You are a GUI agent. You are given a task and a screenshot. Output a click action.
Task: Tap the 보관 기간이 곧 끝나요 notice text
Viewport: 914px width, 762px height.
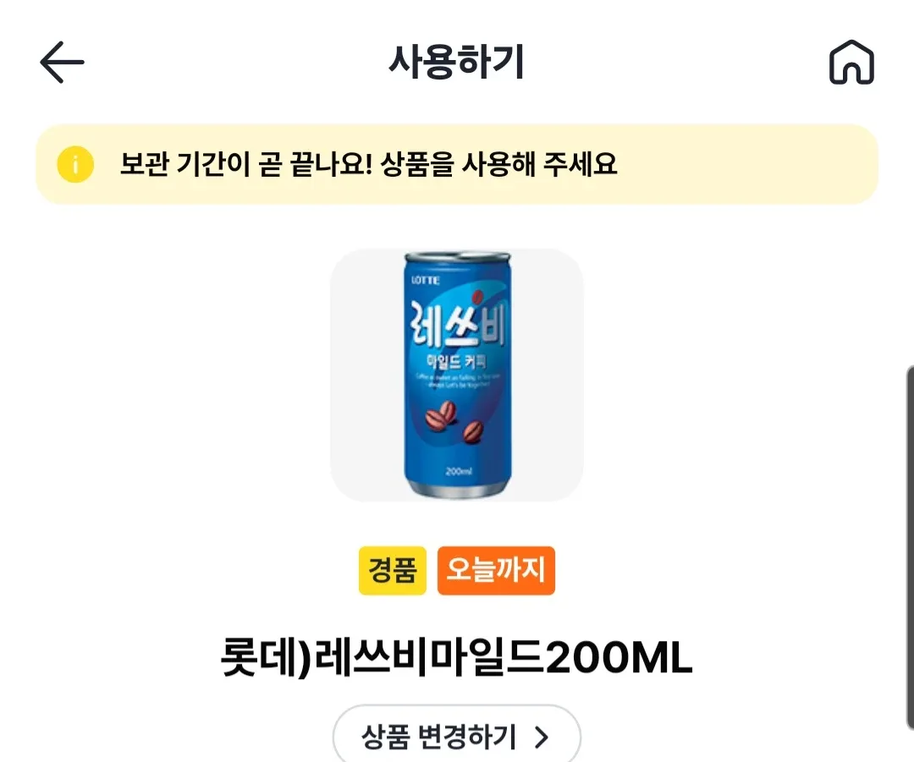click(245, 164)
